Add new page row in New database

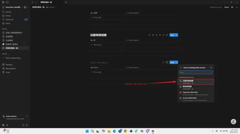pyautogui.click(x=96, y=72)
